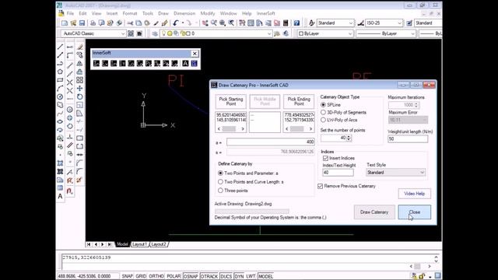This screenshot has width=498, height=280.
Task: Open the Hatch tool
Action: [60, 163]
